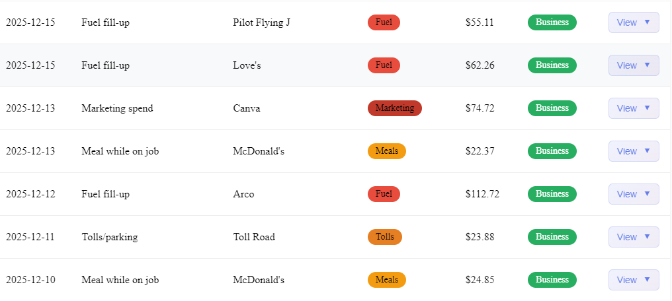The image size is (672, 301).
Task: Open View dropdown for Pilot Flying J row
Action: (633, 22)
